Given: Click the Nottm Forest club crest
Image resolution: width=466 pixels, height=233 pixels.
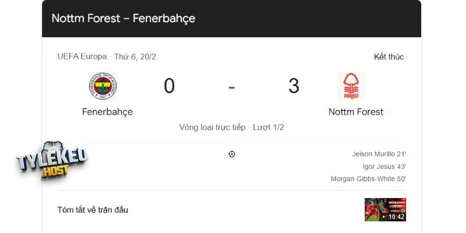Looking at the screenshot, I should click(x=351, y=86).
